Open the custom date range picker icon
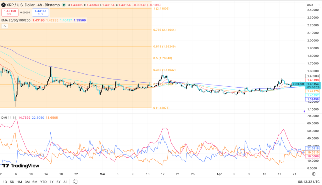322x185 pixels. (x=75, y=182)
